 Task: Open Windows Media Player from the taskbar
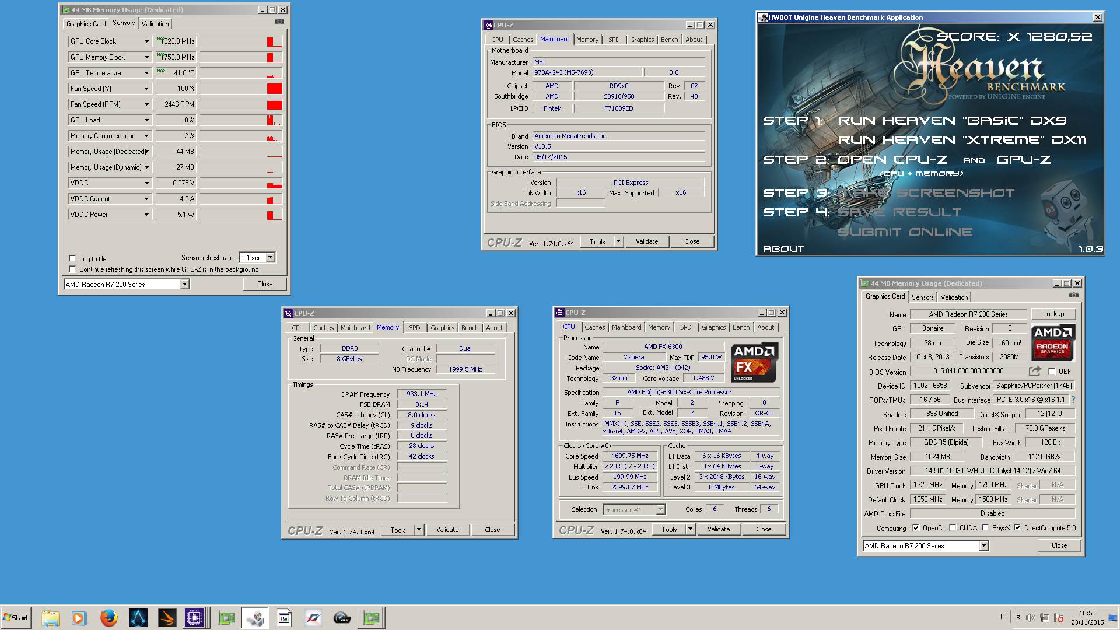click(79, 618)
